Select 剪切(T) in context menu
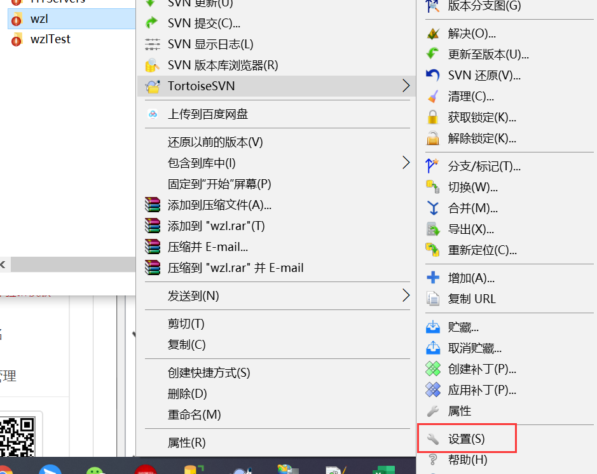Screen dimensions: 597x474 (277, 323)
